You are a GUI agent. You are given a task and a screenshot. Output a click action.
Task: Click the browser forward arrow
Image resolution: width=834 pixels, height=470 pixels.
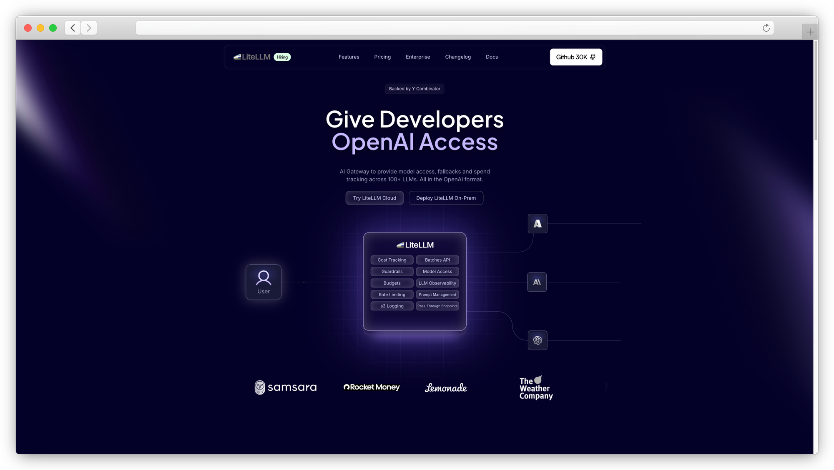89,28
